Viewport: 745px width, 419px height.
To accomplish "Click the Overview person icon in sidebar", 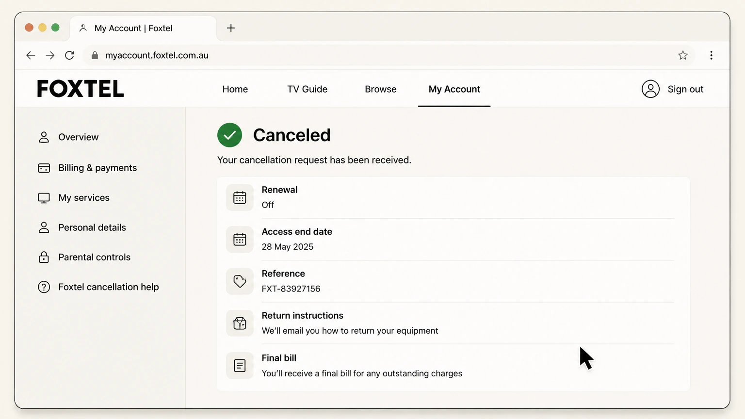I will point(44,137).
